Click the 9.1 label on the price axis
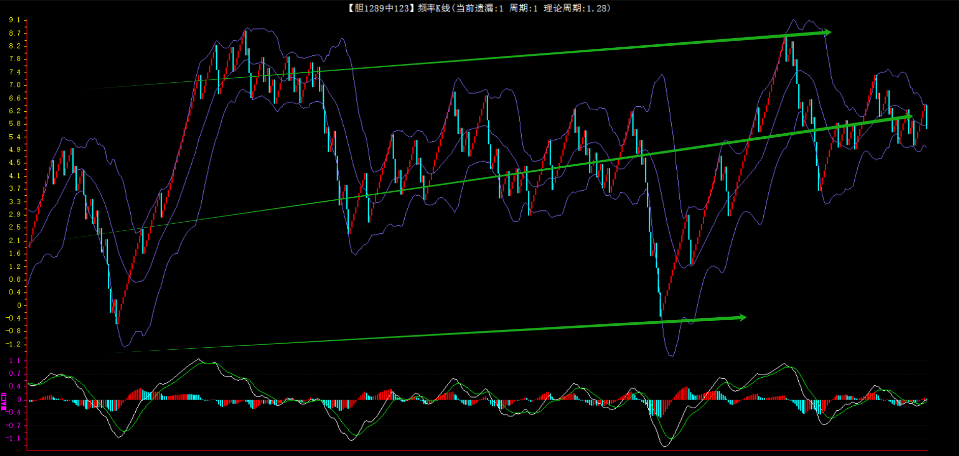The width and height of the screenshot is (959, 456). coord(15,20)
